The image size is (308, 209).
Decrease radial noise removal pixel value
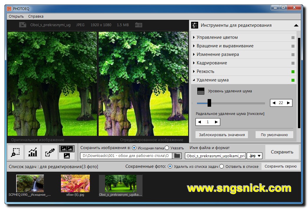tap(200, 122)
